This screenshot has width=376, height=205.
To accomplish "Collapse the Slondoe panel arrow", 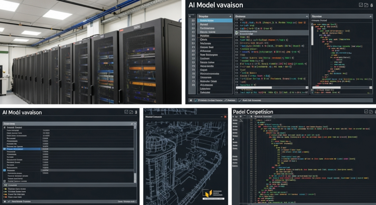I will [x=370, y=16].
